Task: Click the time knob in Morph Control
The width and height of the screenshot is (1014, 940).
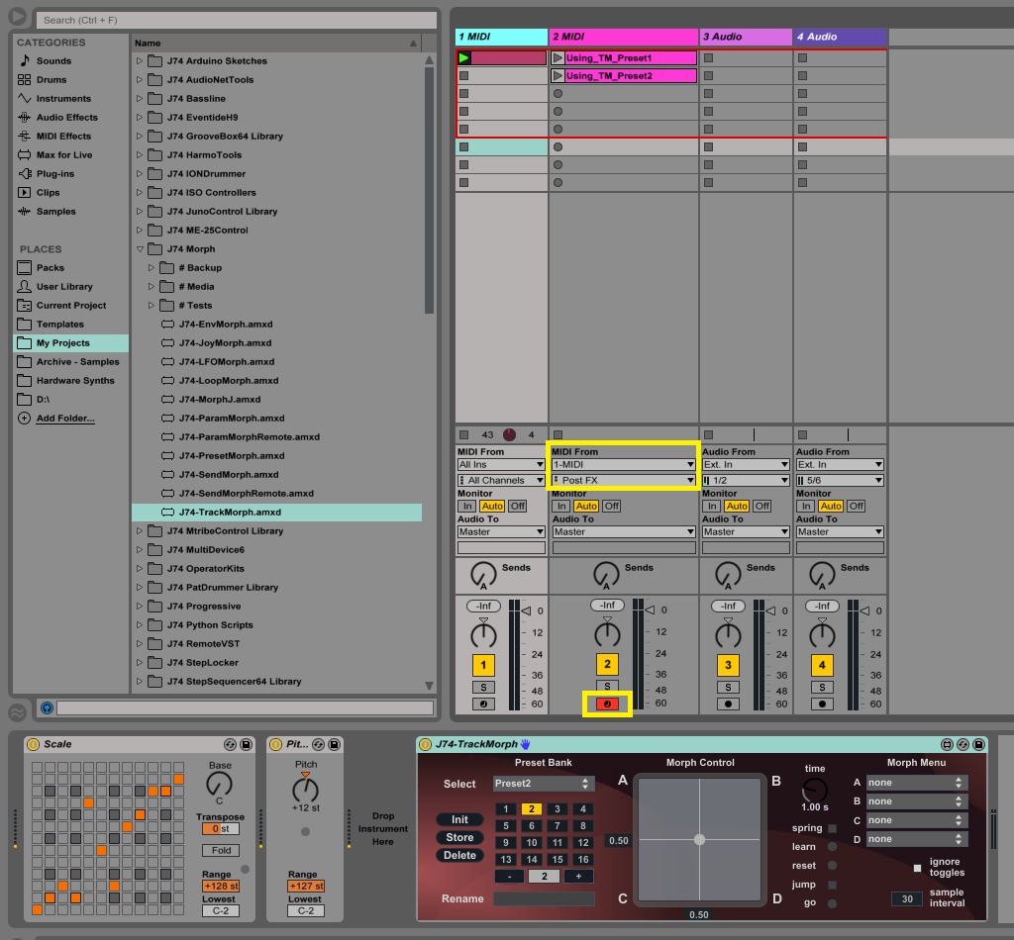Action: (x=815, y=791)
